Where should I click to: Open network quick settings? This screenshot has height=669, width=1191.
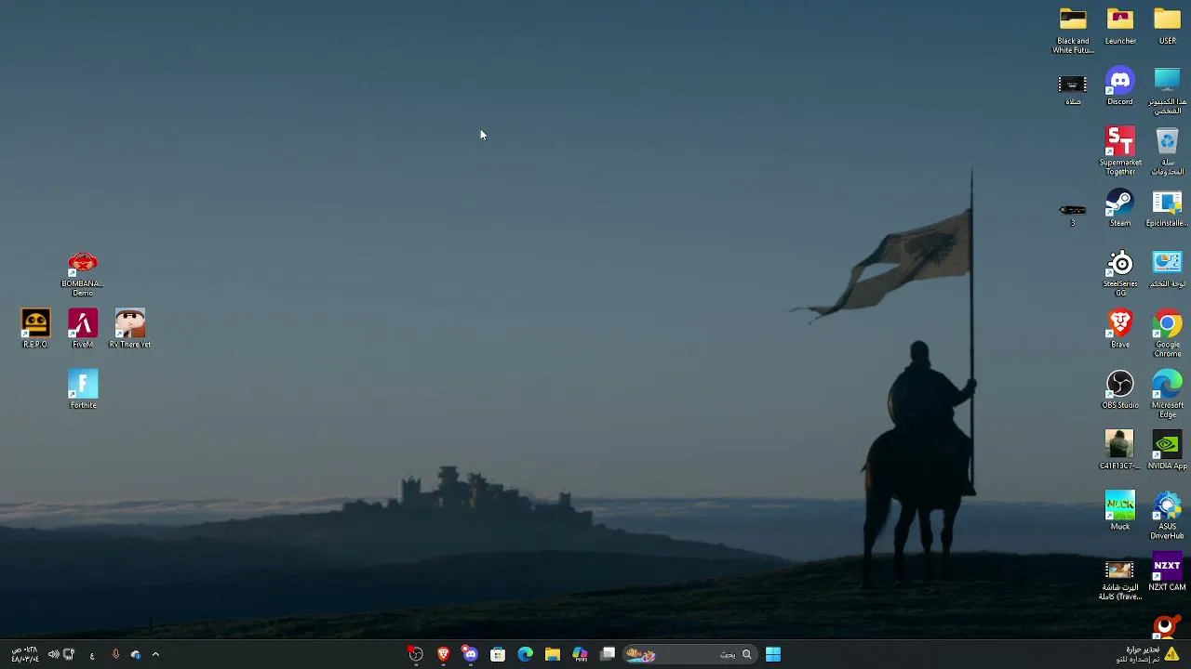pos(69,654)
